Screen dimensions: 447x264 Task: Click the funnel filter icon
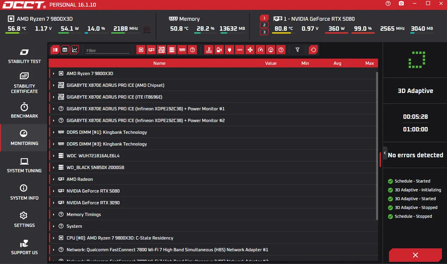[x=298, y=50]
